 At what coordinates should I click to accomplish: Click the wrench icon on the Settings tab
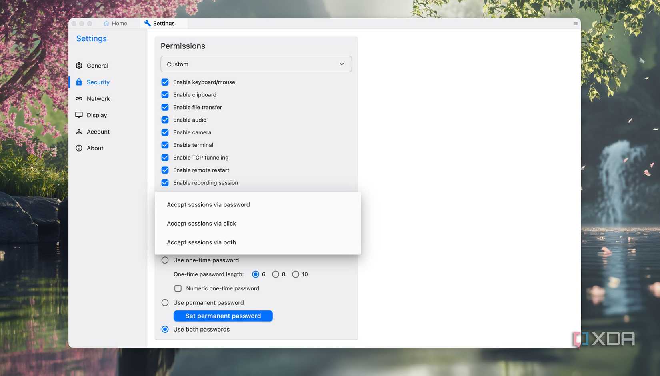coord(148,23)
